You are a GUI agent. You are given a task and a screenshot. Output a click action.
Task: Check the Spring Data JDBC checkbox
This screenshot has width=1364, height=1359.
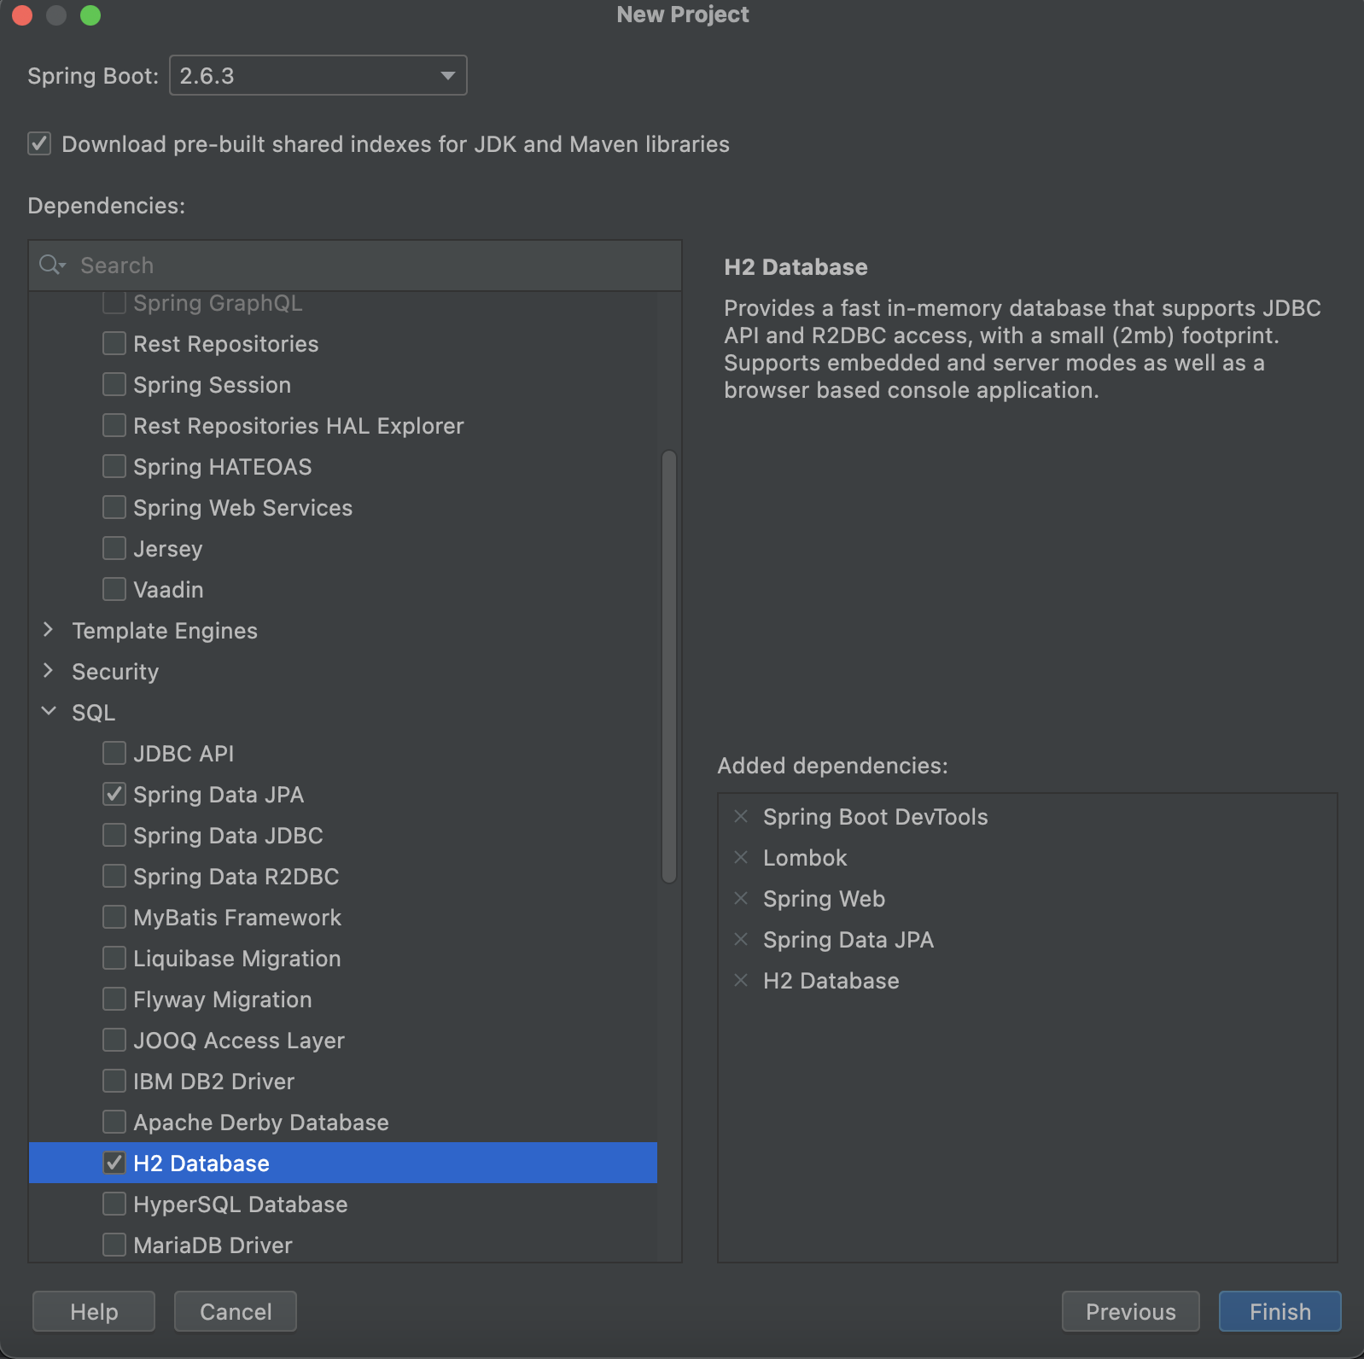pyautogui.click(x=114, y=835)
